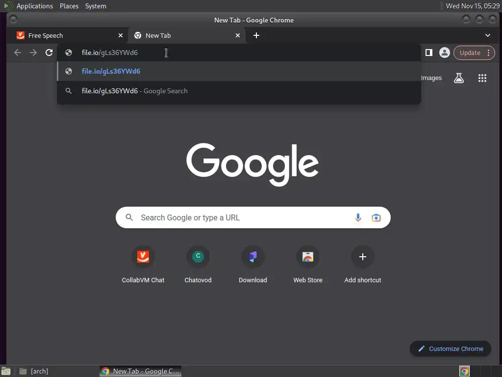Search by image with camera icon
The width and height of the screenshot is (502, 377).
point(376,217)
